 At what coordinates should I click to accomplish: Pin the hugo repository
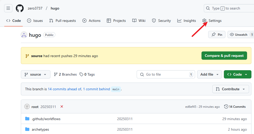(217, 35)
